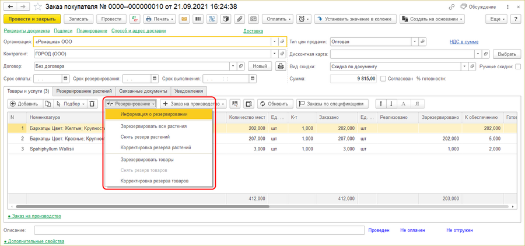Toggle the Ручные скидки checkbox

click(x=518, y=66)
